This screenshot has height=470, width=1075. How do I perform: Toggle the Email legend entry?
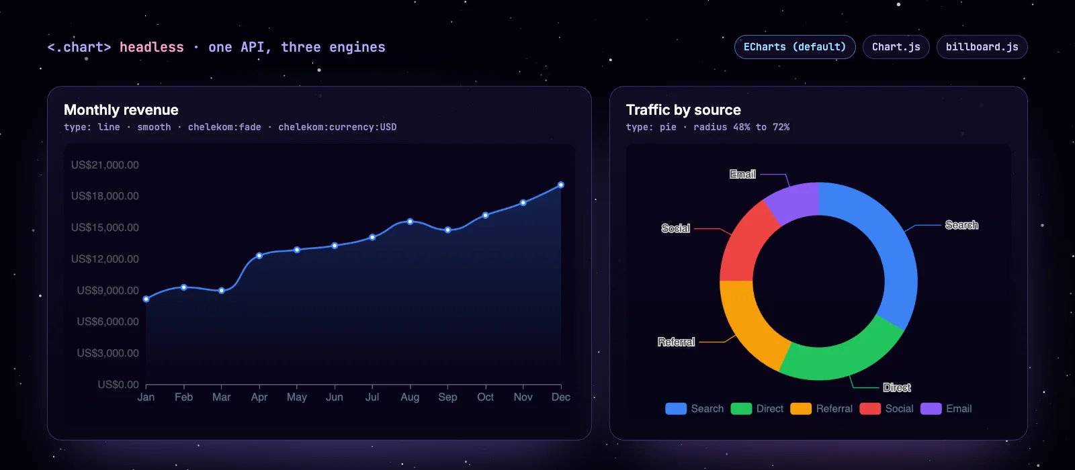coord(946,409)
